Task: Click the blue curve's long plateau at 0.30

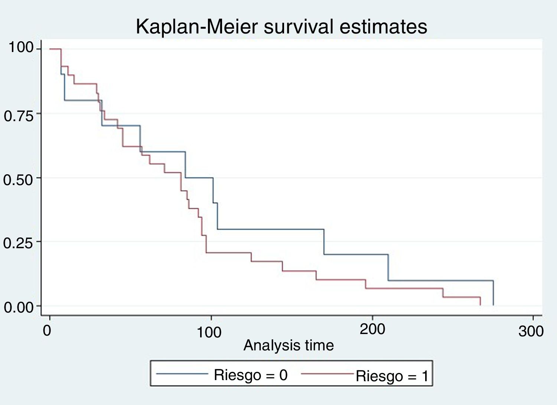Action: [x=270, y=229]
